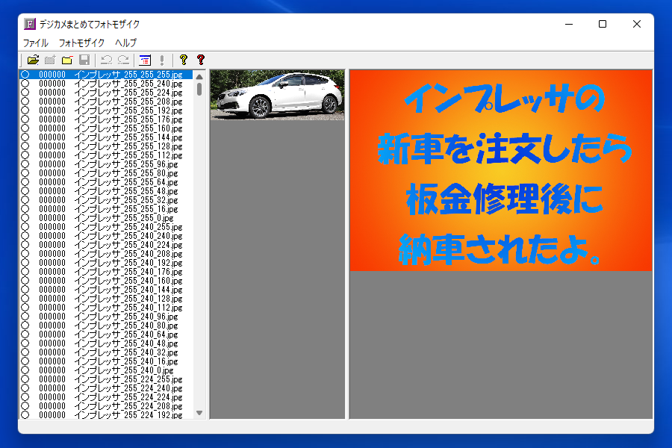Select インプレッサ_255_240_112.jpg in file list

[106, 308]
